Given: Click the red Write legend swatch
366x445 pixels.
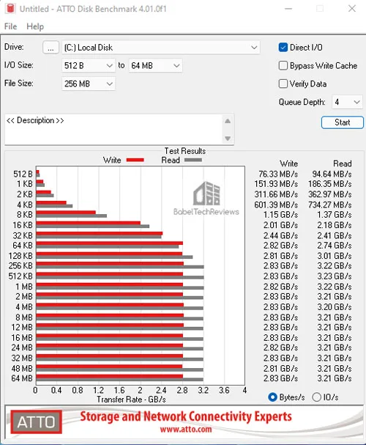Looking at the screenshot, I should 135,160.
